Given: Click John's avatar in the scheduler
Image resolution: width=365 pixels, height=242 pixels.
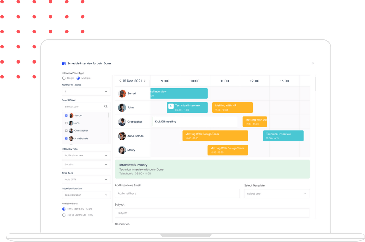Looking at the screenshot, I should [122, 107].
